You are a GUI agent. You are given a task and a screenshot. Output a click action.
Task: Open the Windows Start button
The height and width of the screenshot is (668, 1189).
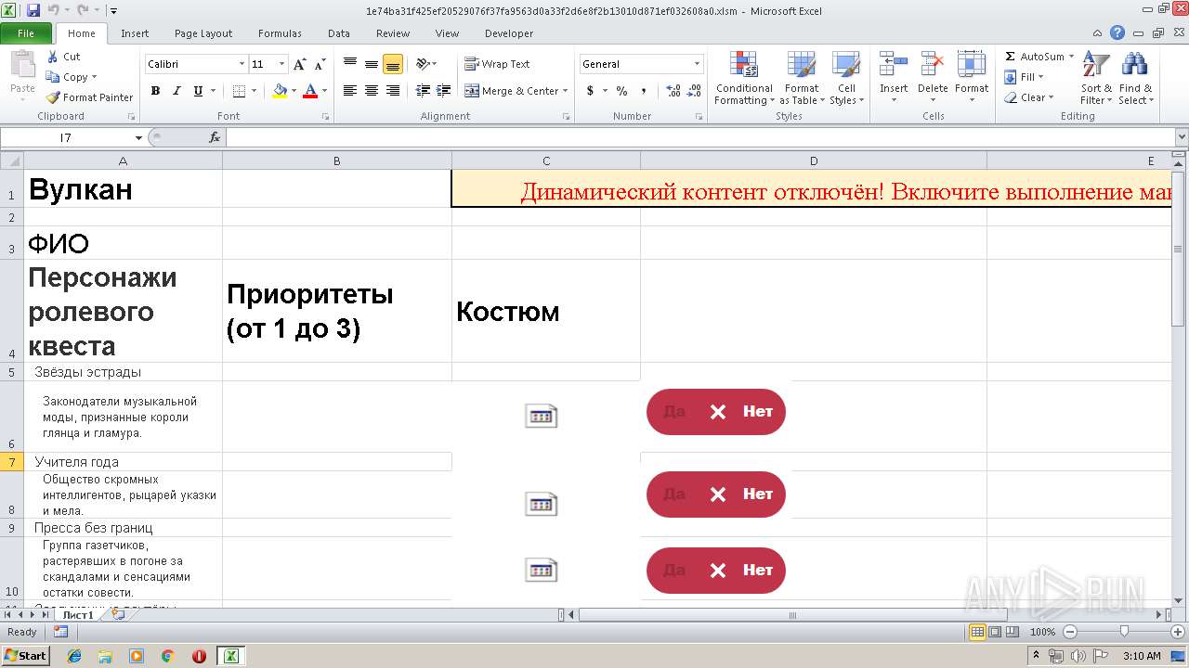coord(26,656)
